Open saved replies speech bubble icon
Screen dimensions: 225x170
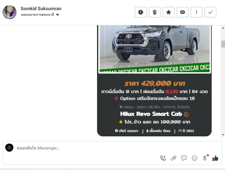(x=184, y=158)
